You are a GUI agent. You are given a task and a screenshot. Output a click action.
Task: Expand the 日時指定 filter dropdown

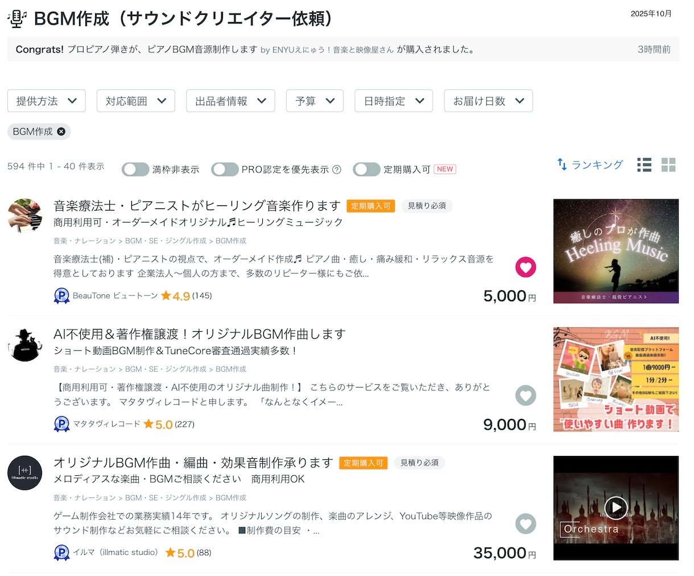point(394,101)
